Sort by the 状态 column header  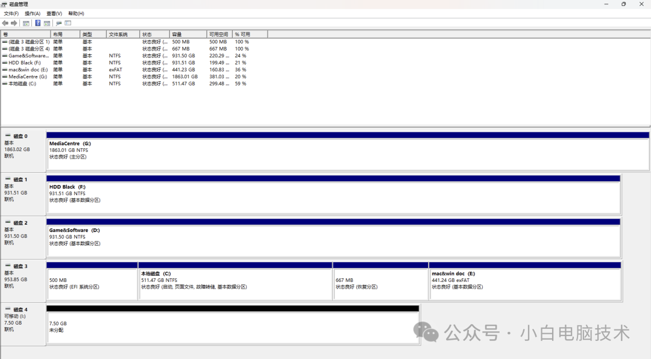pos(154,34)
